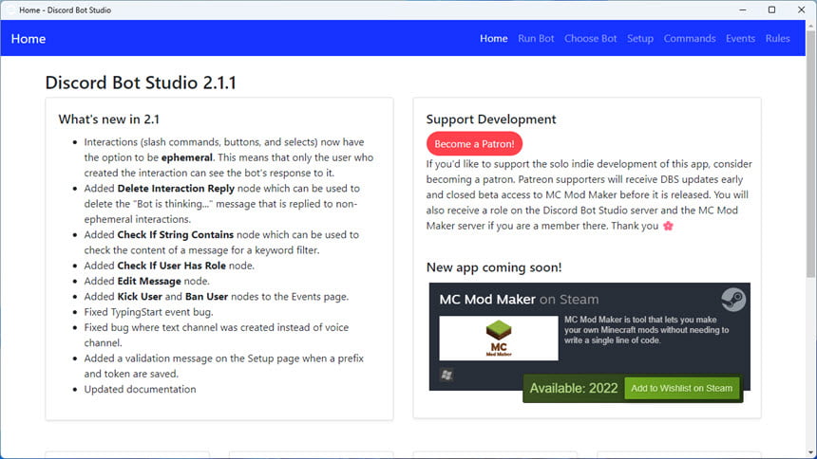Viewport: 817px width, 459px height.
Task: Click the Check If User Has Role text
Action: pos(171,266)
